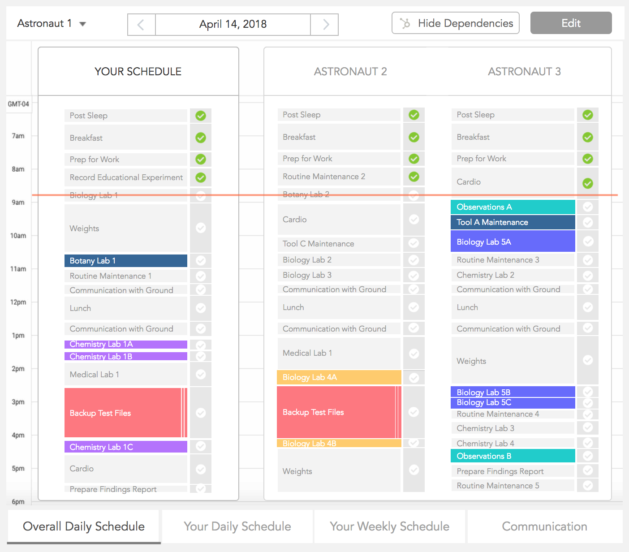This screenshot has width=629, height=552.
Task: Mark Tool A Maintenance as complete
Action: (x=588, y=222)
